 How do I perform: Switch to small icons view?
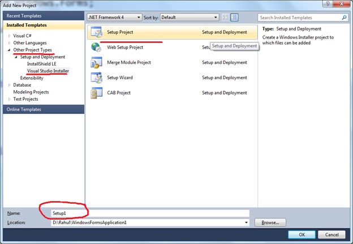pyautogui.click(x=225, y=18)
